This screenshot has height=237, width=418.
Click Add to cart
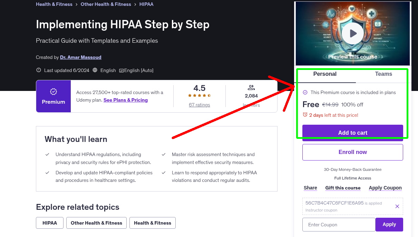click(352, 132)
